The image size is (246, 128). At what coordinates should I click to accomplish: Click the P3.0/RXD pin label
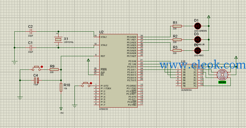[x=131, y=86]
